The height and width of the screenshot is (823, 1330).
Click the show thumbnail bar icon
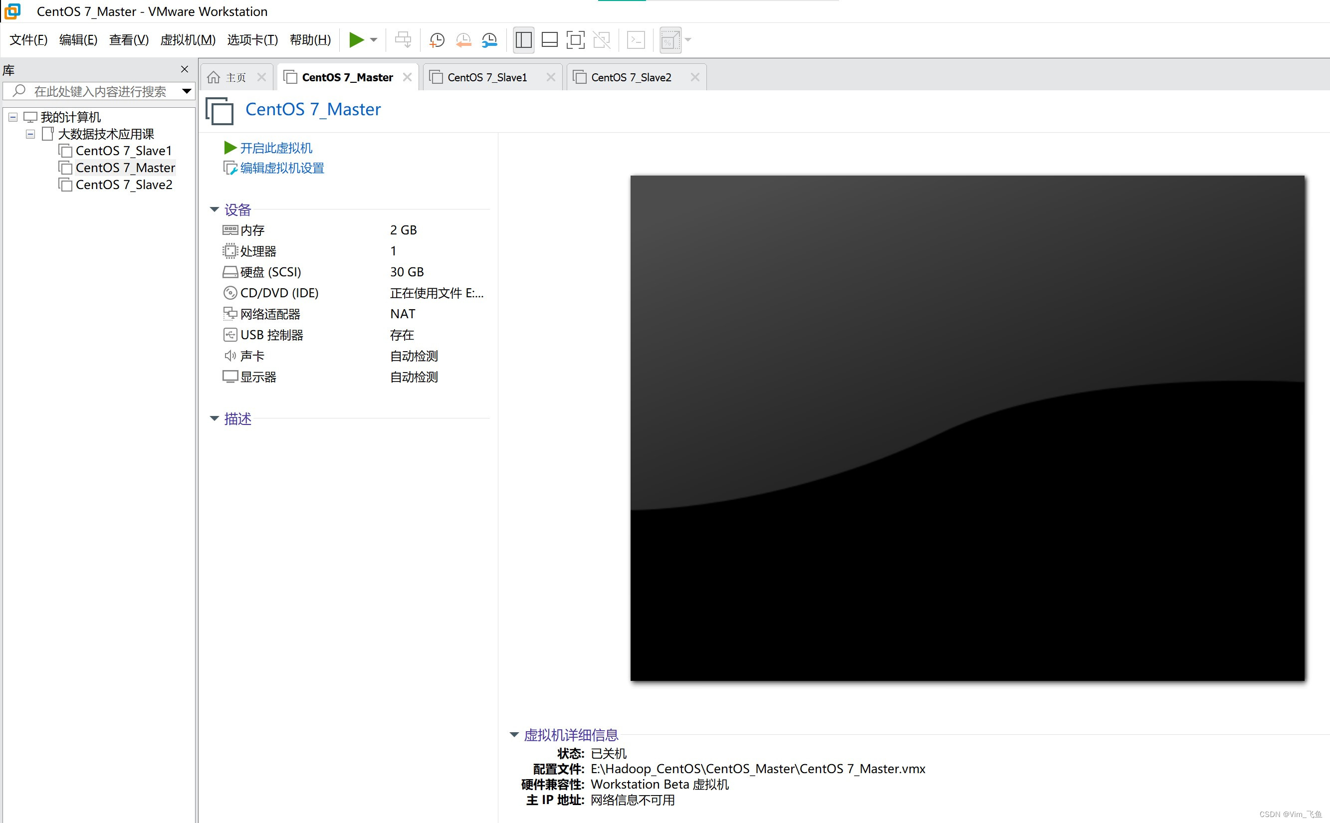(549, 40)
